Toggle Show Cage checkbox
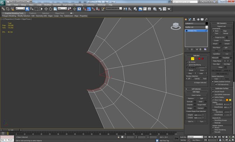 213,100
